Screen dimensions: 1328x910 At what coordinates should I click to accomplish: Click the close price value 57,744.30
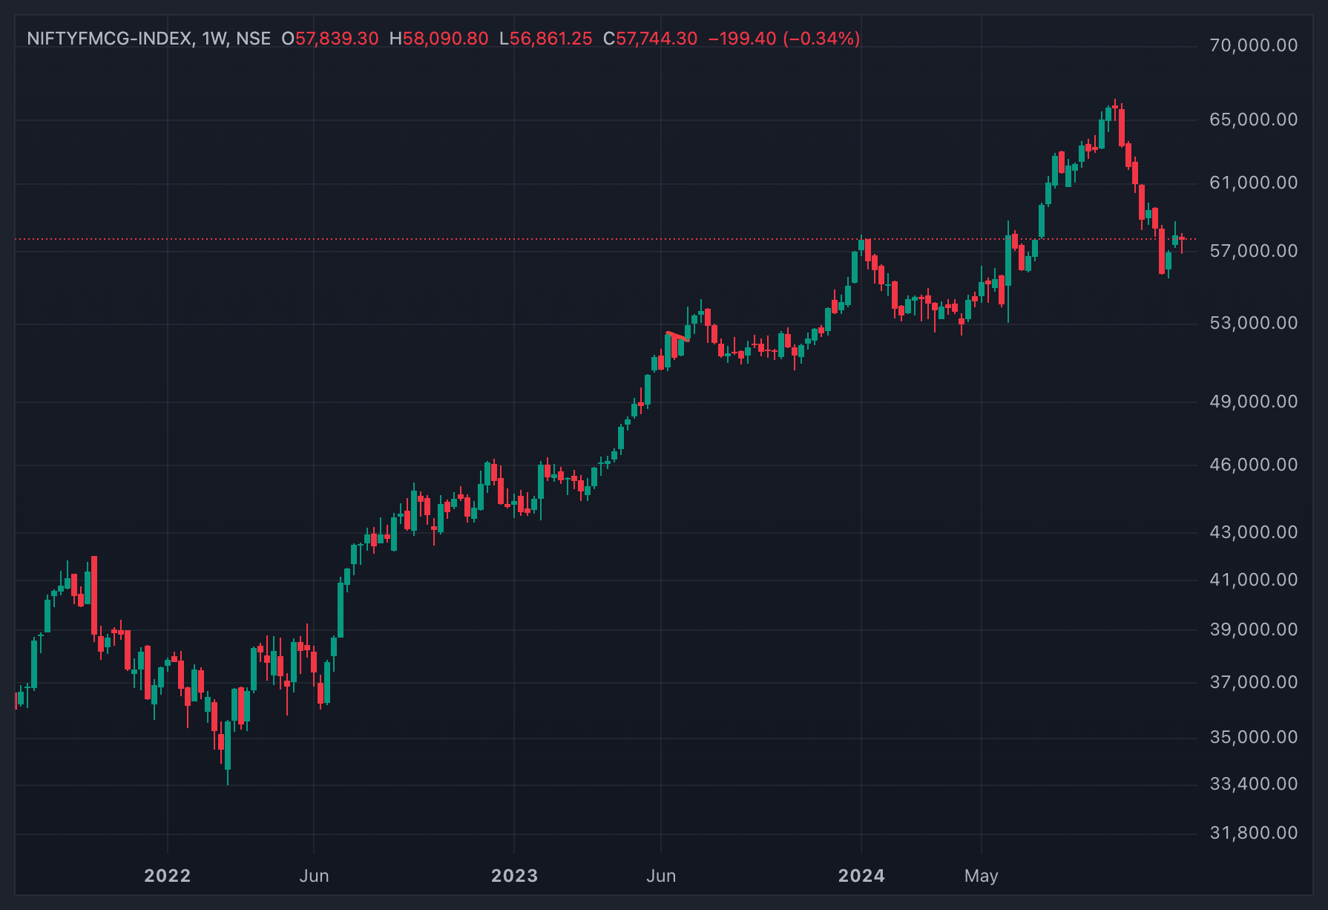657,39
